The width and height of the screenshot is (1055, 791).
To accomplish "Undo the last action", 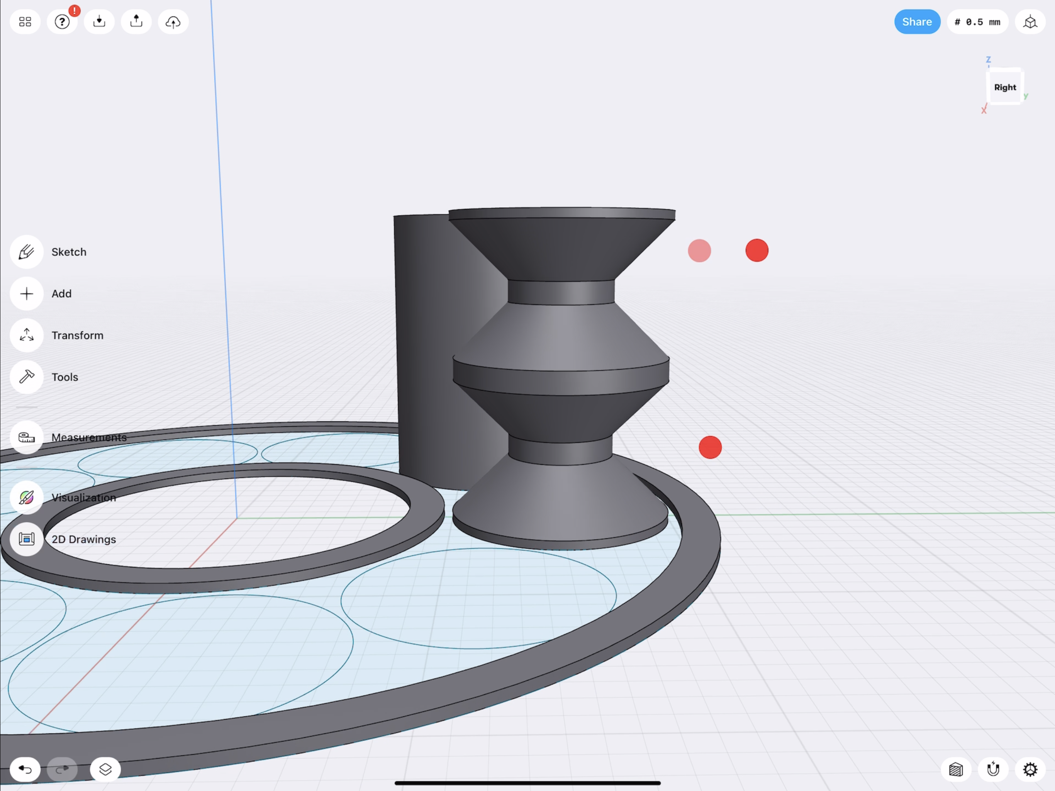I will (25, 769).
